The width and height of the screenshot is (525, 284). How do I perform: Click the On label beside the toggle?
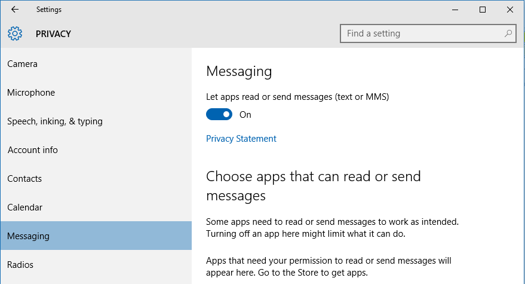tap(245, 115)
